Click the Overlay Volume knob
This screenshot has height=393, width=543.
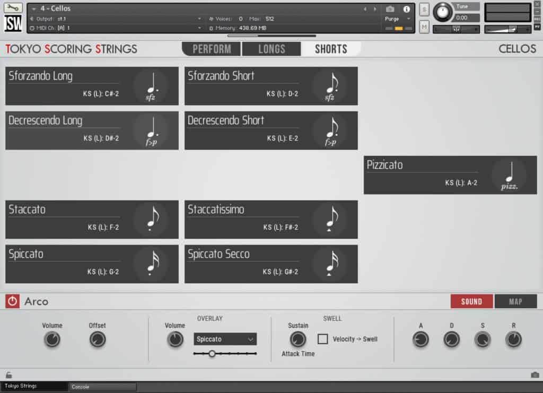point(175,339)
